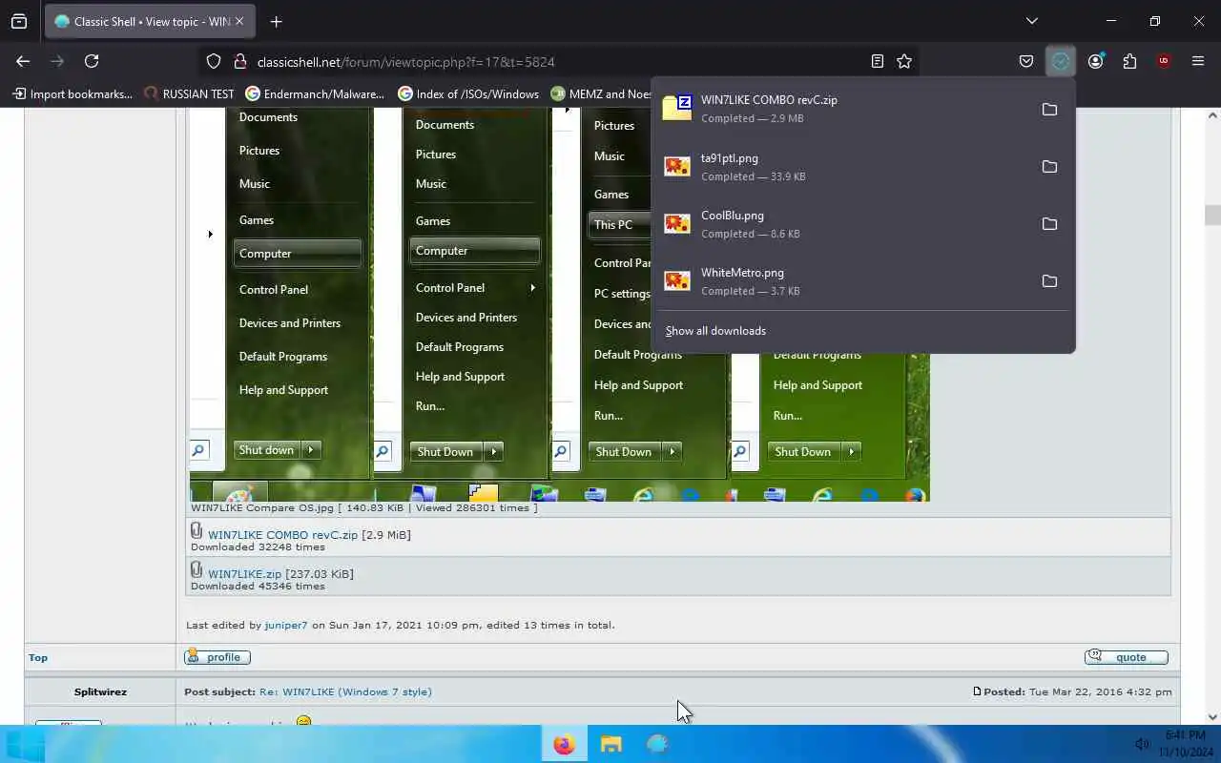Image resolution: width=1221 pixels, height=763 pixels.
Task: Click the Firefox downloads toolbar icon
Action: pyautogui.click(x=1061, y=61)
